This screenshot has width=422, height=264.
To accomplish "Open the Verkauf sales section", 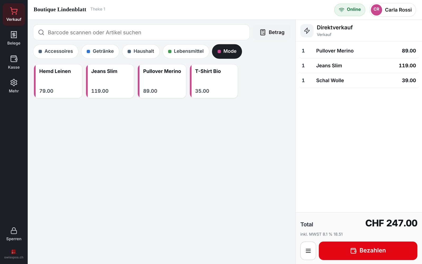I will [14, 15].
